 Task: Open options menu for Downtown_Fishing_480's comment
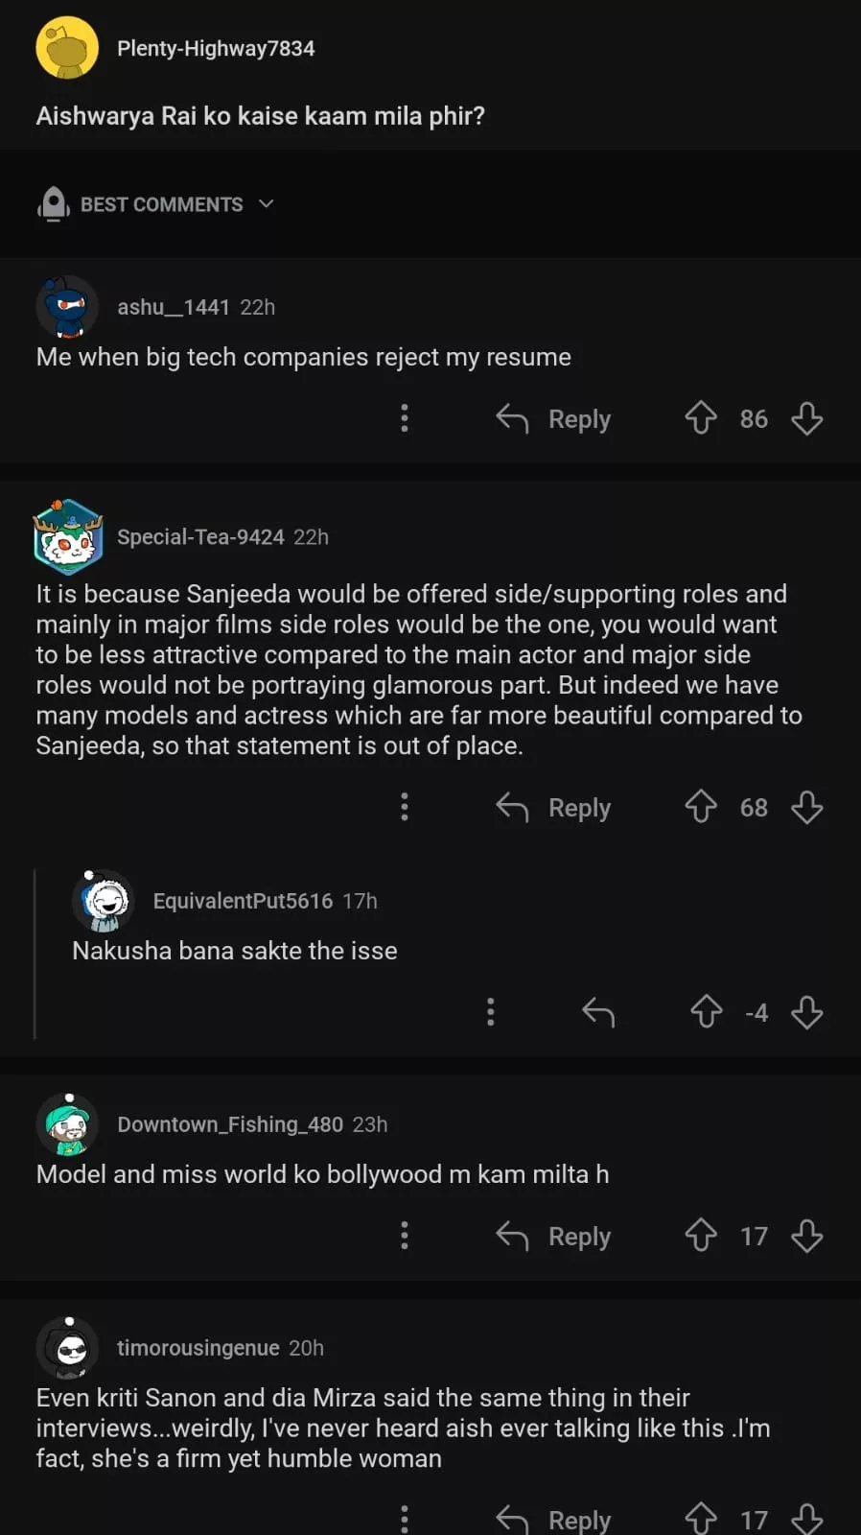coord(405,1236)
